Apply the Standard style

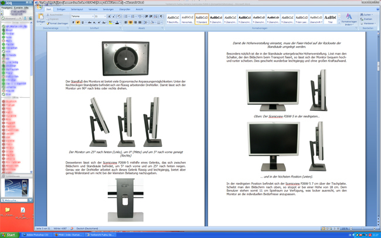pos(202,19)
